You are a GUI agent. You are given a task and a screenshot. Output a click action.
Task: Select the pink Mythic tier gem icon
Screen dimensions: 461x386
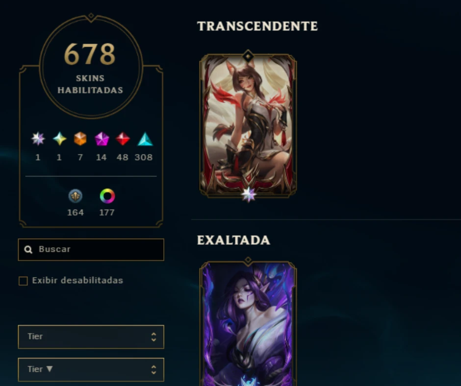[102, 139]
